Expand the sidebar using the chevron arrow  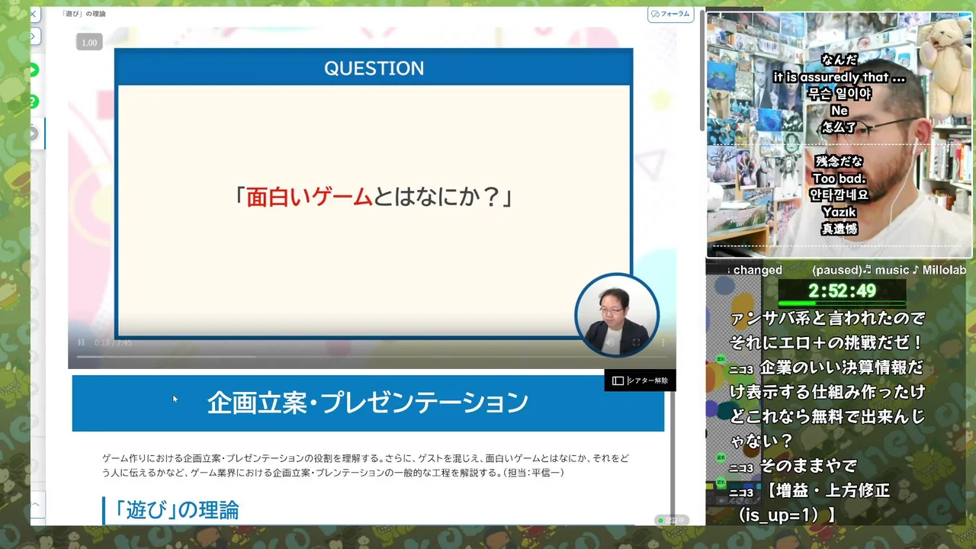(34, 37)
